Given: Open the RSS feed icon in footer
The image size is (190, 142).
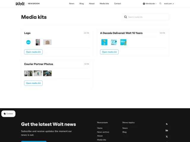Looking at the screenshot, I should click(167, 124).
